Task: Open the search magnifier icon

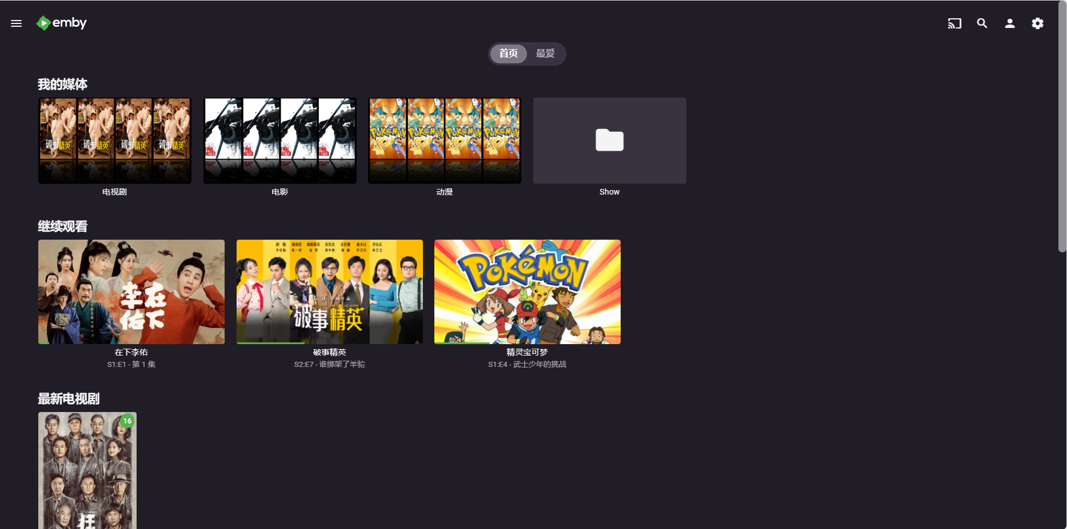Action: point(982,23)
